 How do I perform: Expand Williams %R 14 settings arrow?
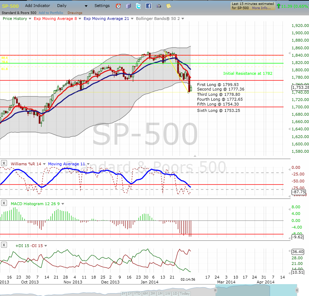click(x=44, y=164)
